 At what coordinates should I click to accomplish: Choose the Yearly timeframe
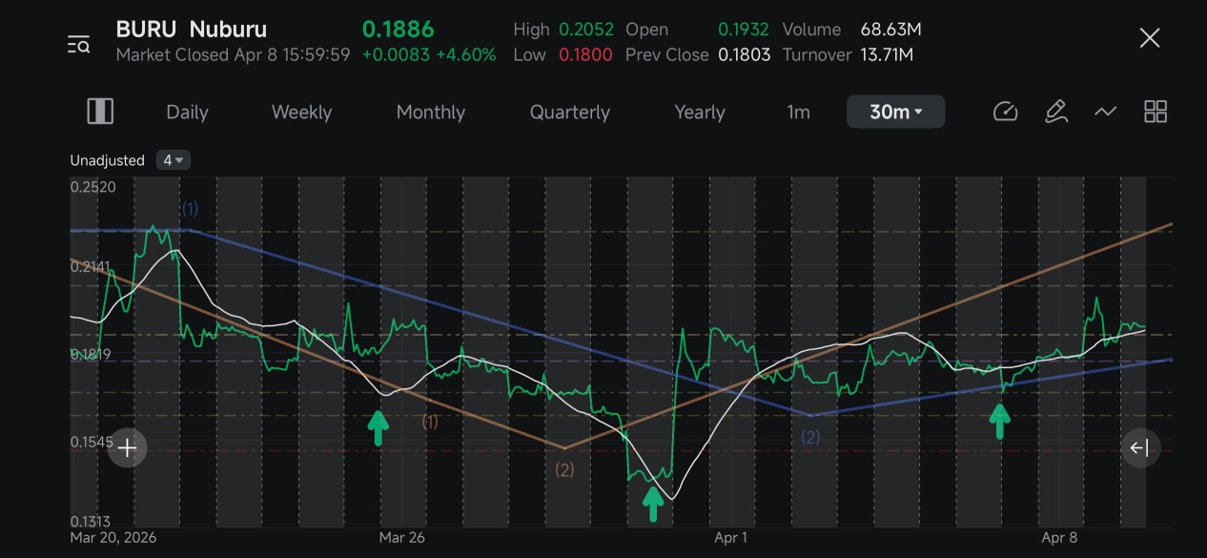coord(700,112)
